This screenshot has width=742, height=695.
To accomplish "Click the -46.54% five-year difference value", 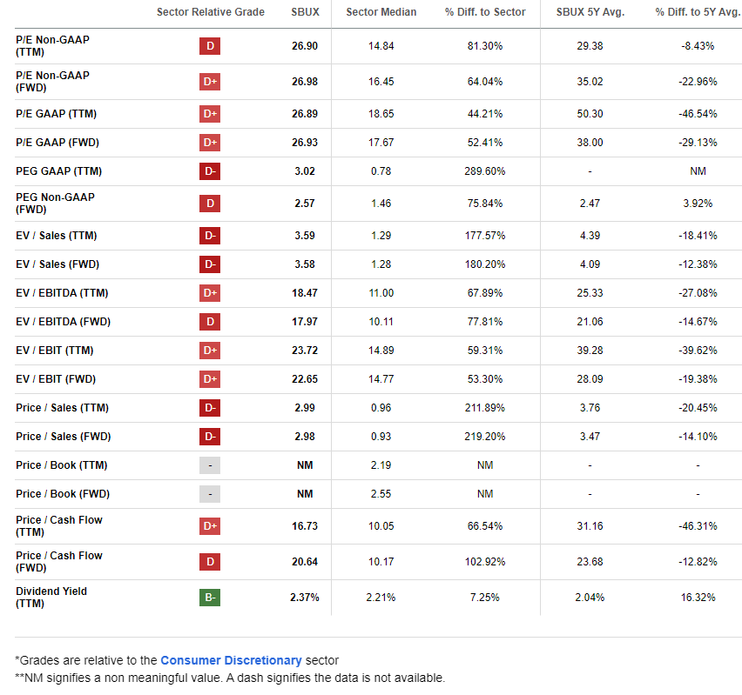I will 698,114.
